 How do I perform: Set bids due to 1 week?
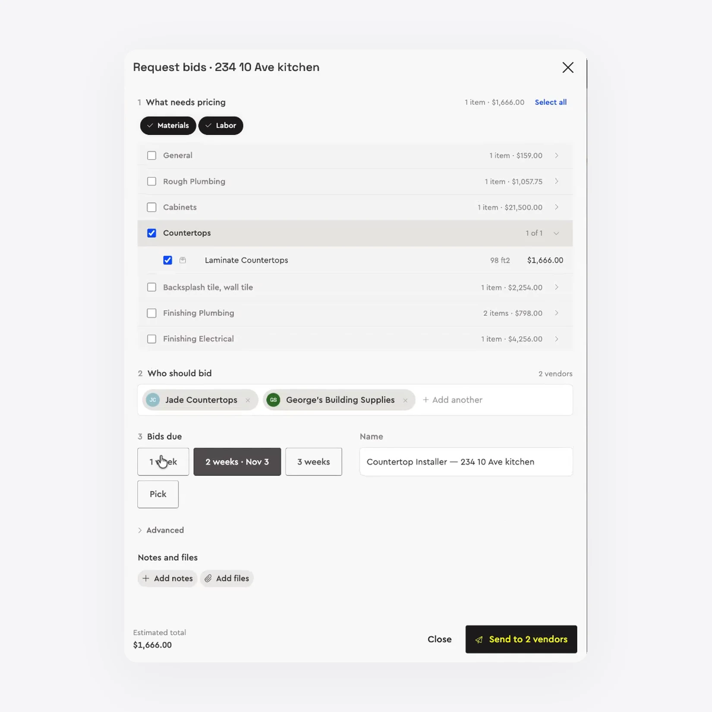(x=163, y=462)
